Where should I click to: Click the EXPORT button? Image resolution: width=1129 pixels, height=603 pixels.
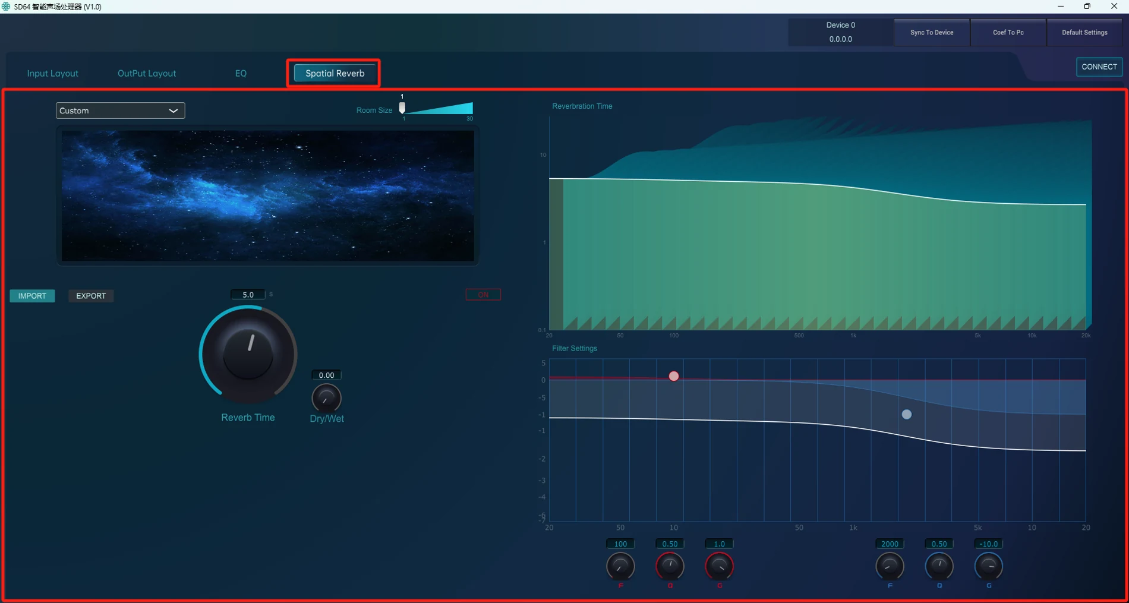coord(91,296)
